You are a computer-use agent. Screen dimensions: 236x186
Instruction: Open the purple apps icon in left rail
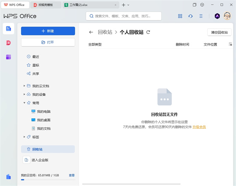[x=8, y=57]
